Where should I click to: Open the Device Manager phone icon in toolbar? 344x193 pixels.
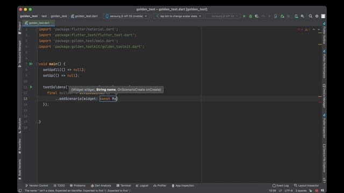tap(296, 16)
